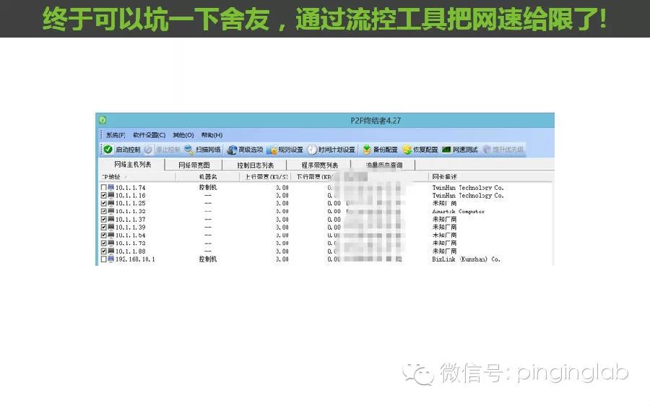The image size is (650, 406).
Task: Click the 启动控制 button label
Action: coord(128,150)
